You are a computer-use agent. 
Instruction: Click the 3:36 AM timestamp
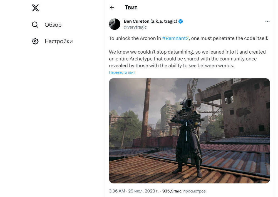[x=117, y=191]
